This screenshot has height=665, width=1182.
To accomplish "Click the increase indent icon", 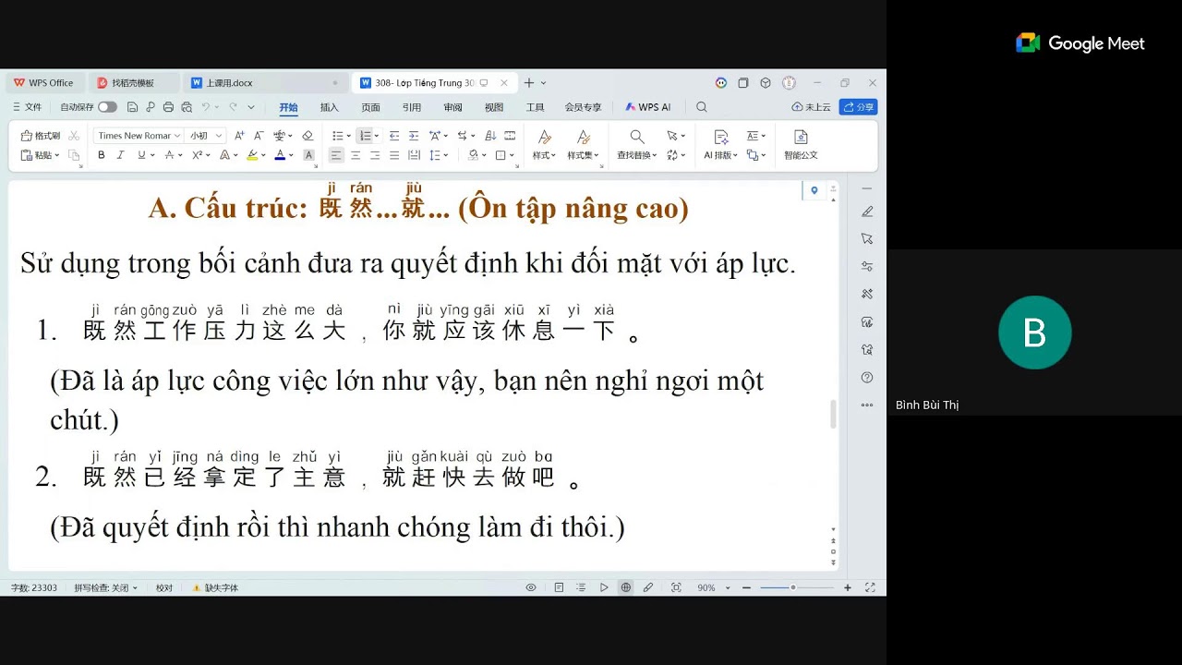I will tap(414, 136).
